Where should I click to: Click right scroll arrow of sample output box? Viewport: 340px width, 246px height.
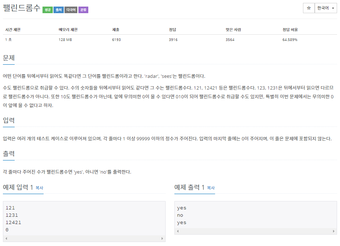334,231
